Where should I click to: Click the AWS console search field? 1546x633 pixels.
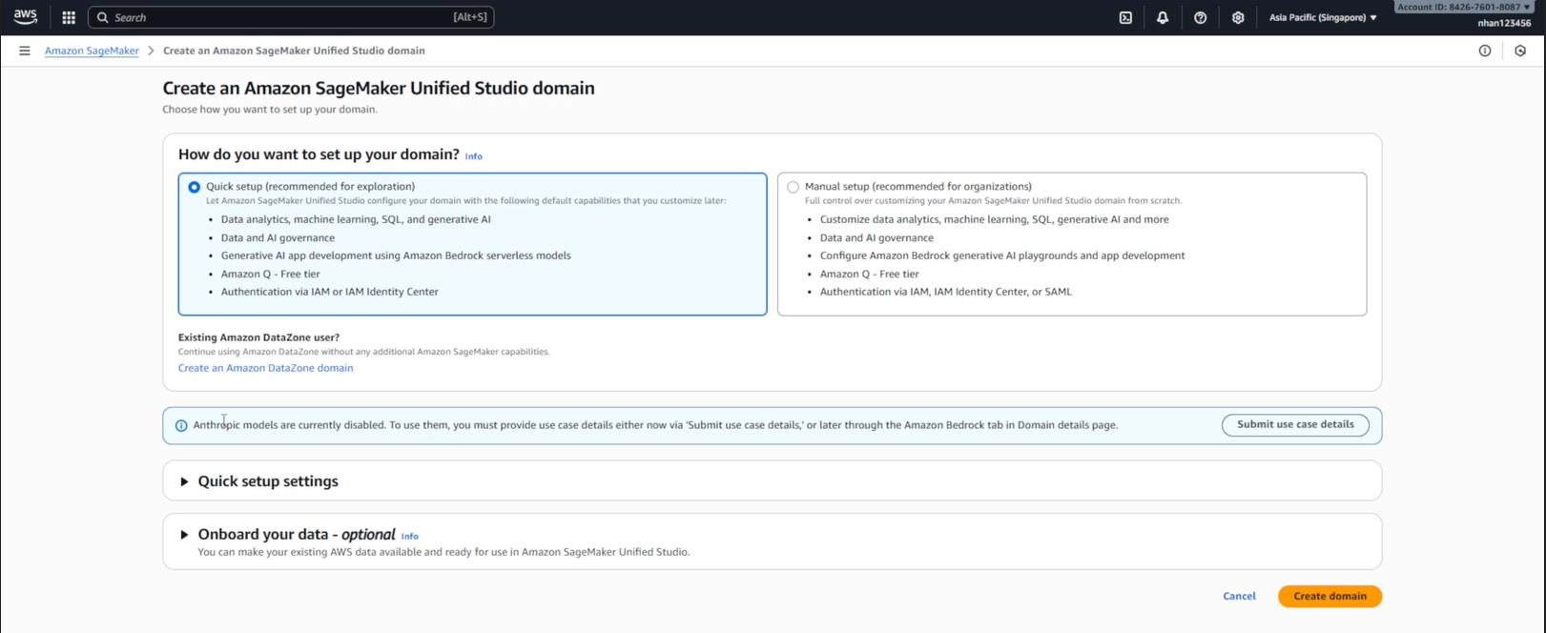pyautogui.click(x=291, y=17)
